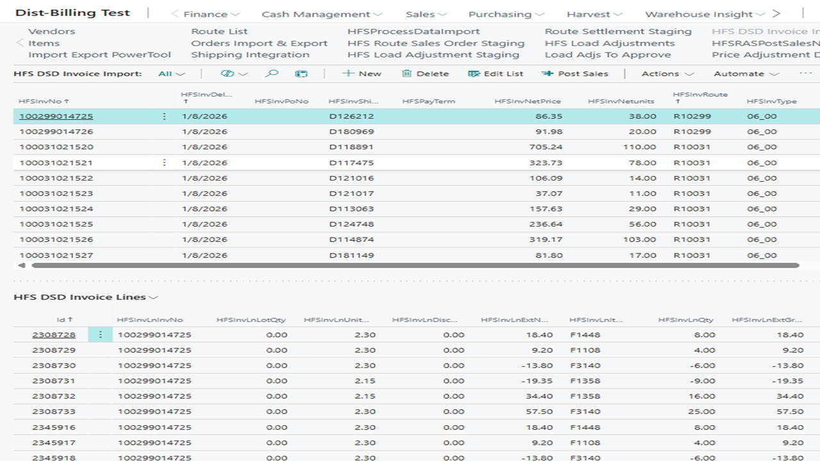Open Shipping Integration link
Viewport: 820px width, 461px height.
(x=250, y=54)
